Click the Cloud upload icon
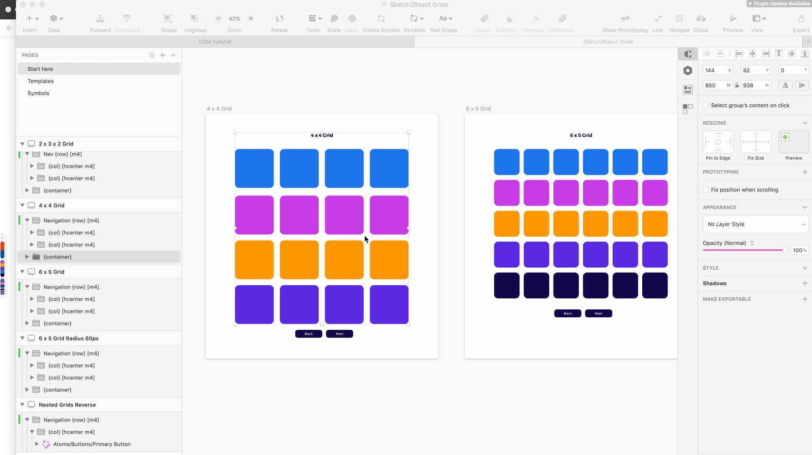 pyautogui.click(x=700, y=18)
